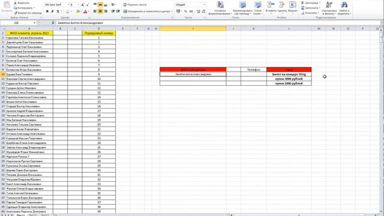
Task: Click the insert function fx button
Action: point(53,23)
